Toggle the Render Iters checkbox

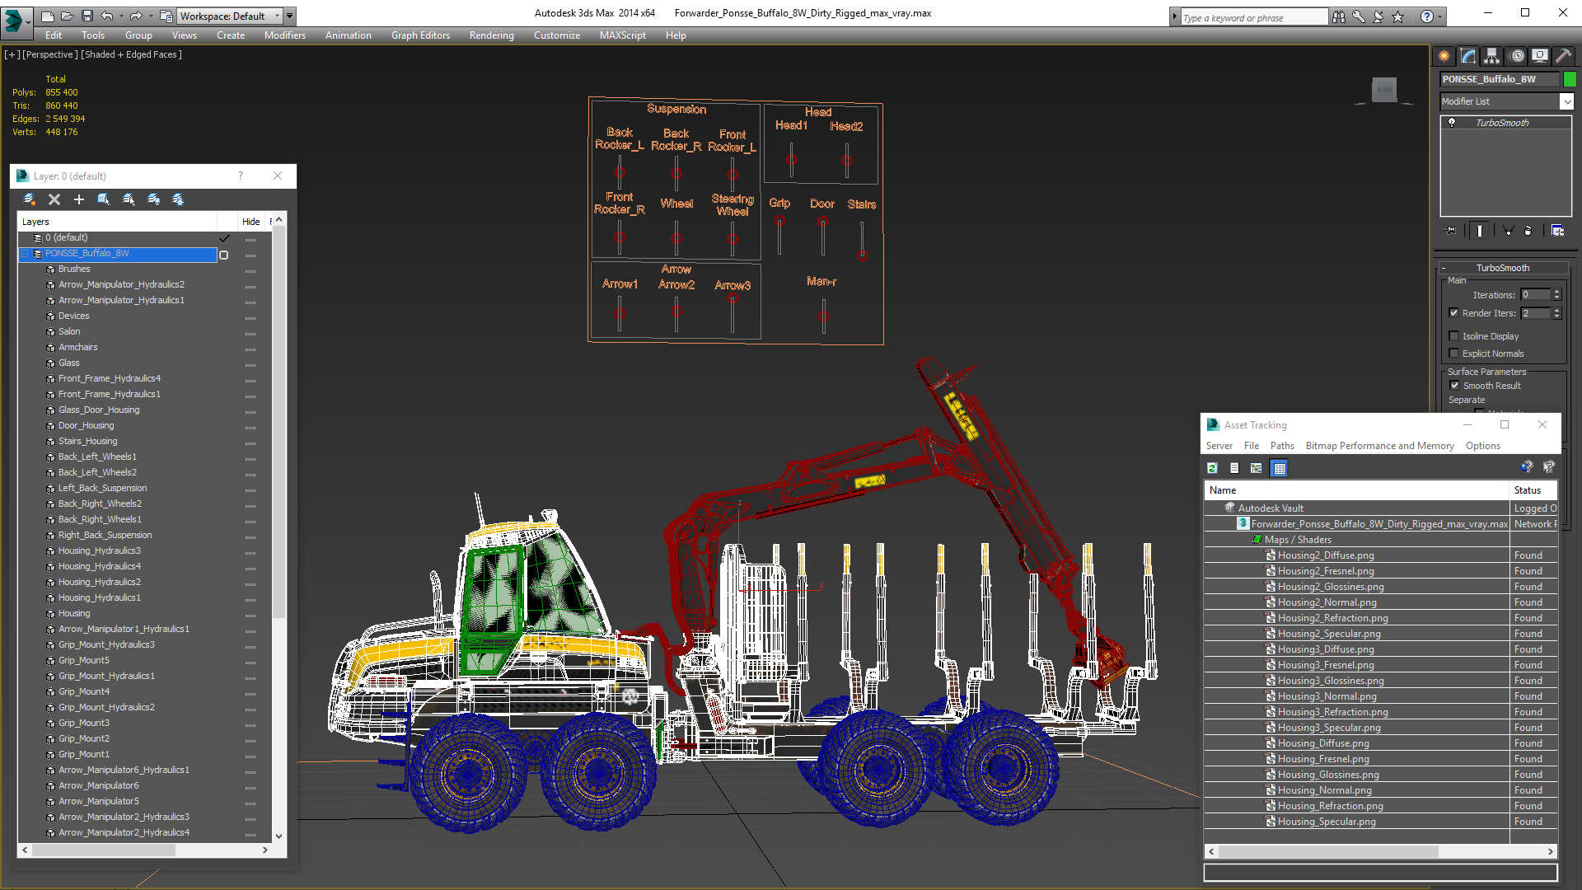tap(1454, 313)
